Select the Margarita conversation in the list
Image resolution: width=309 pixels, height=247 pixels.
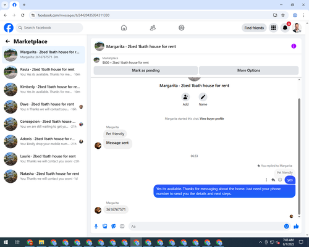click(x=43, y=55)
